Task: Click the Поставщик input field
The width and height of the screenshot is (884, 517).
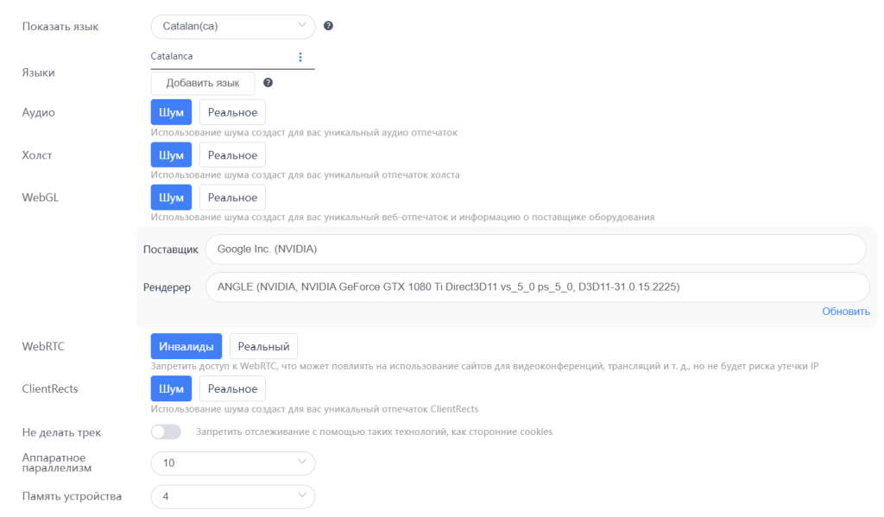Action: coord(535,249)
